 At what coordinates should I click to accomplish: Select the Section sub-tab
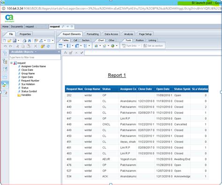click(86, 40)
